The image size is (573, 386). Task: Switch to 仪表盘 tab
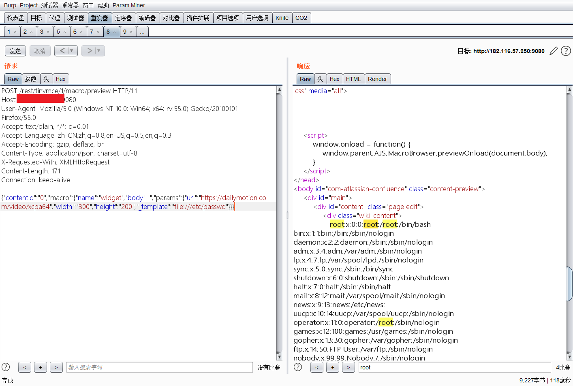[x=16, y=18]
